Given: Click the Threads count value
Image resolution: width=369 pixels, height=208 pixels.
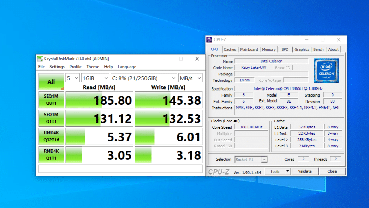Looking at the screenshot, I should tap(335, 159).
